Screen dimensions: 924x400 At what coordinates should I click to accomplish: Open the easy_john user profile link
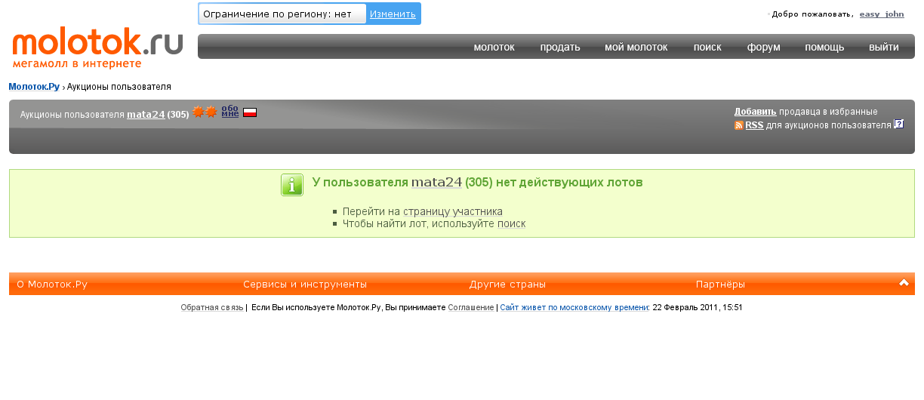pos(882,14)
